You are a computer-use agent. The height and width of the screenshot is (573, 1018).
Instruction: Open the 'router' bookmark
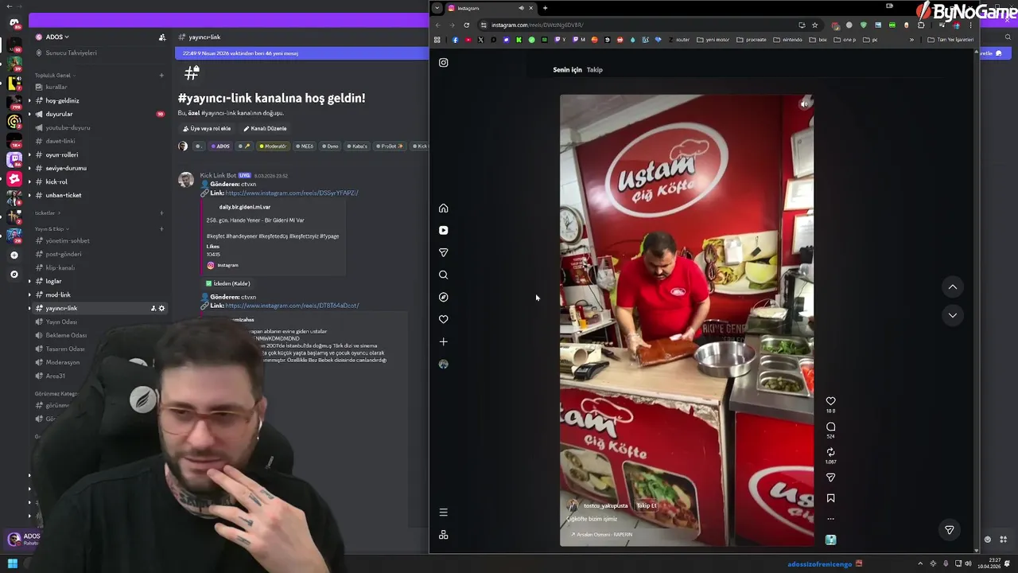[679, 40]
